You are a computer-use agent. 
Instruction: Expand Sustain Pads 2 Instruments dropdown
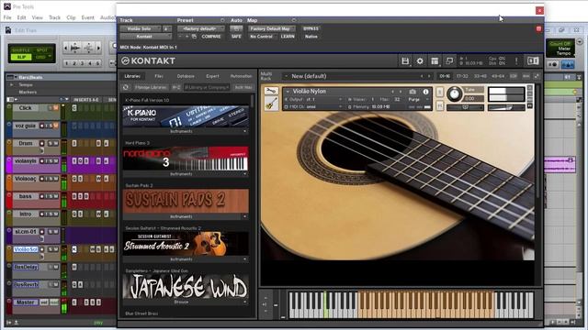tap(186, 217)
